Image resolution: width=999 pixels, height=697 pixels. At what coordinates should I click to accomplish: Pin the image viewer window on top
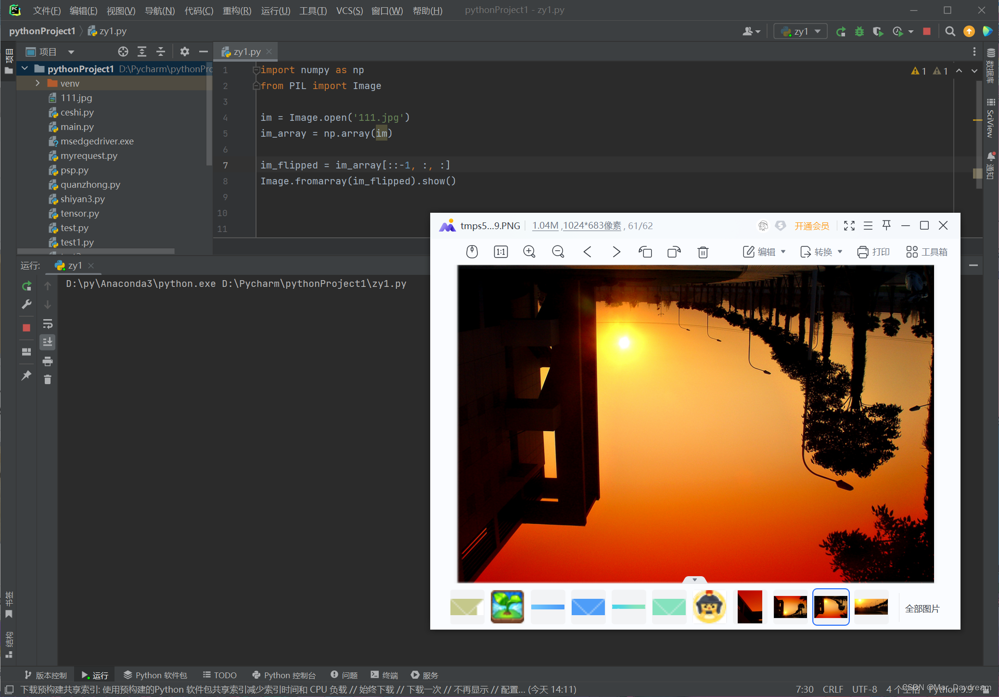point(886,225)
